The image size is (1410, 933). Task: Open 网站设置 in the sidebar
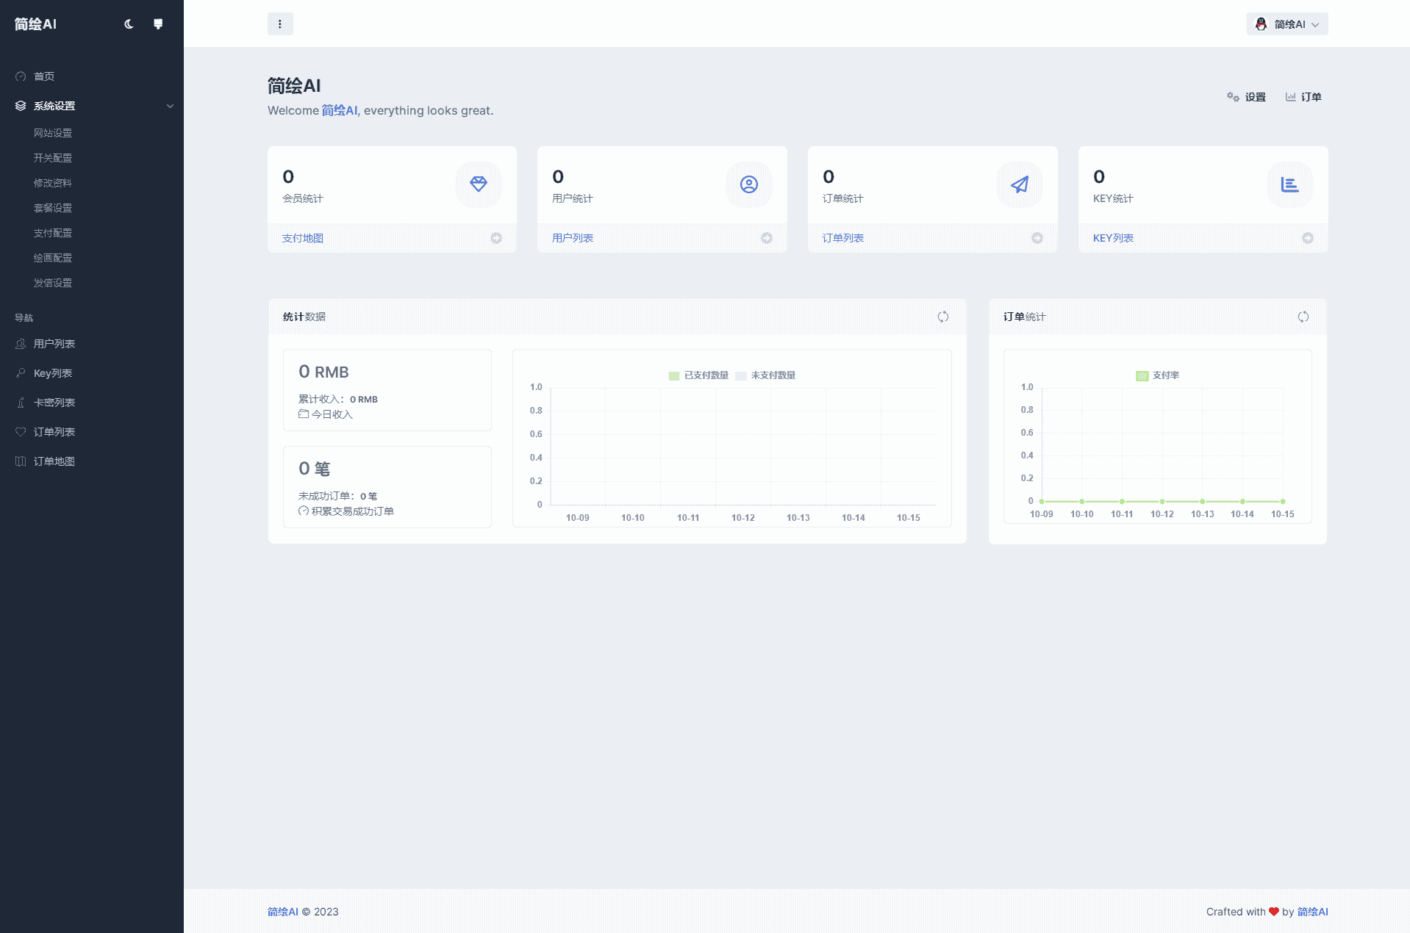53,133
